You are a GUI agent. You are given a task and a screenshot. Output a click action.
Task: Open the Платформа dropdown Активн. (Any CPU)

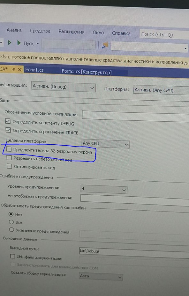point(161,90)
